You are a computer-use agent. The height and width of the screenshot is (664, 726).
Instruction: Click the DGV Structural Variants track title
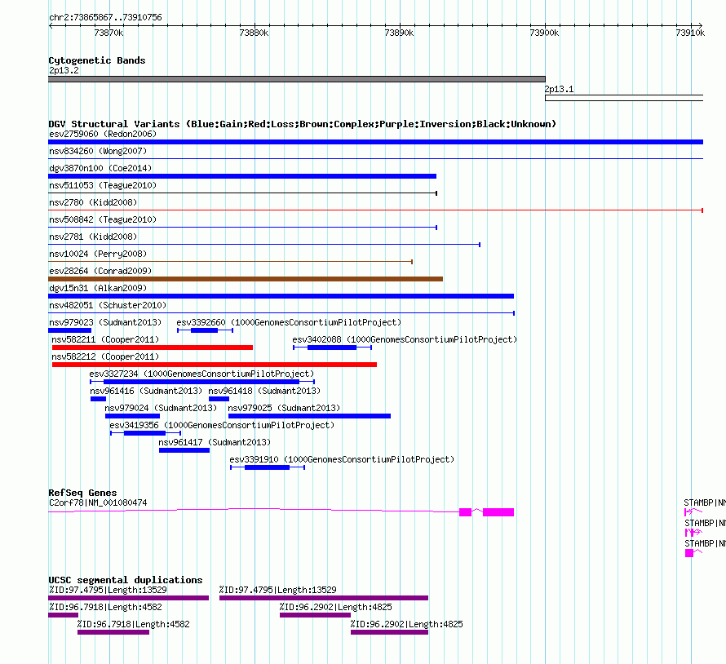(x=302, y=124)
